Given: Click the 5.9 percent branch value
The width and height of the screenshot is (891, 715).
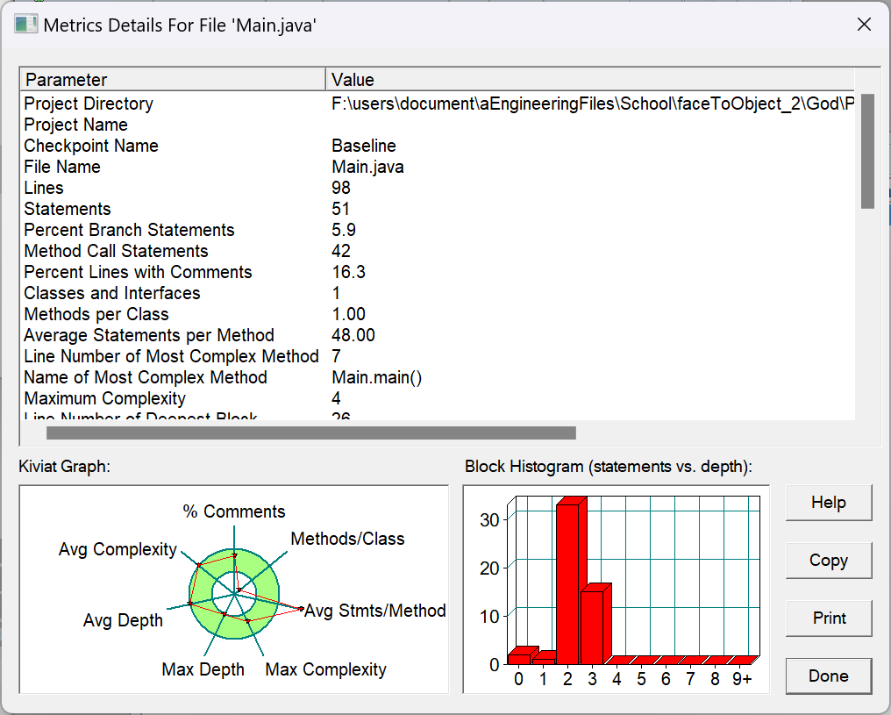Looking at the screenshot, I should pos(344,230).
